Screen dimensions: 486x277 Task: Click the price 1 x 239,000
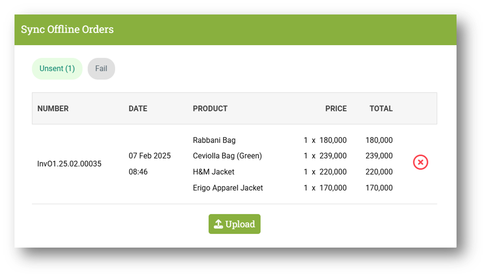325,156
